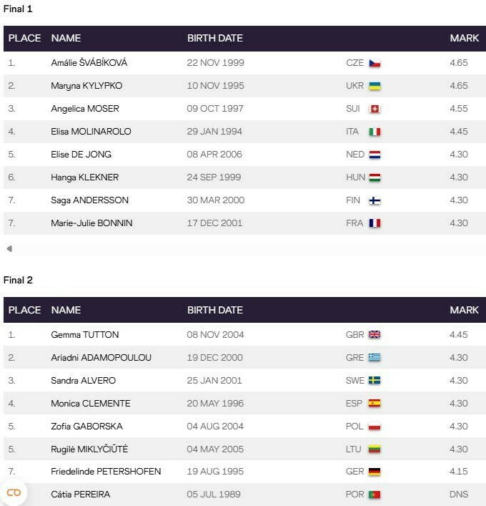
Task: Click the NAME column header in Final 2
Action: tap(66, 311)
